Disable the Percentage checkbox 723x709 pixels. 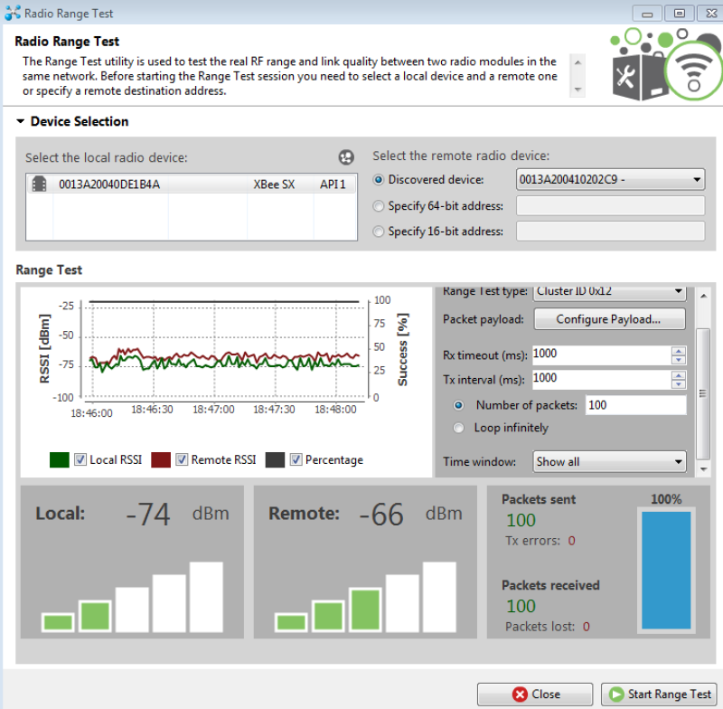[296, 459]
